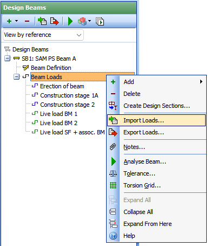This screenshot has width=210, height=246.
Task: Open the View by reference combo box
Action: [43, 35]
